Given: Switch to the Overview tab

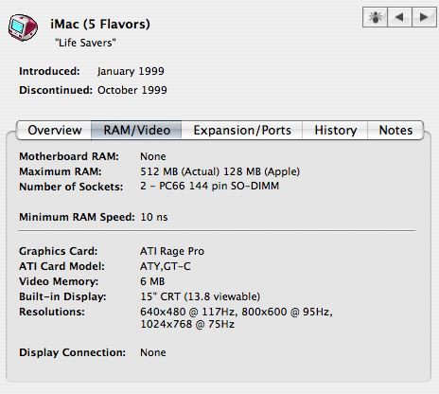Looking at the screenshot, I should pyautogui.click(x=54, y=130).
